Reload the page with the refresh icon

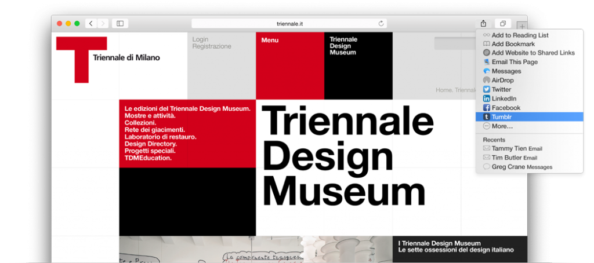tap(381, 24)
